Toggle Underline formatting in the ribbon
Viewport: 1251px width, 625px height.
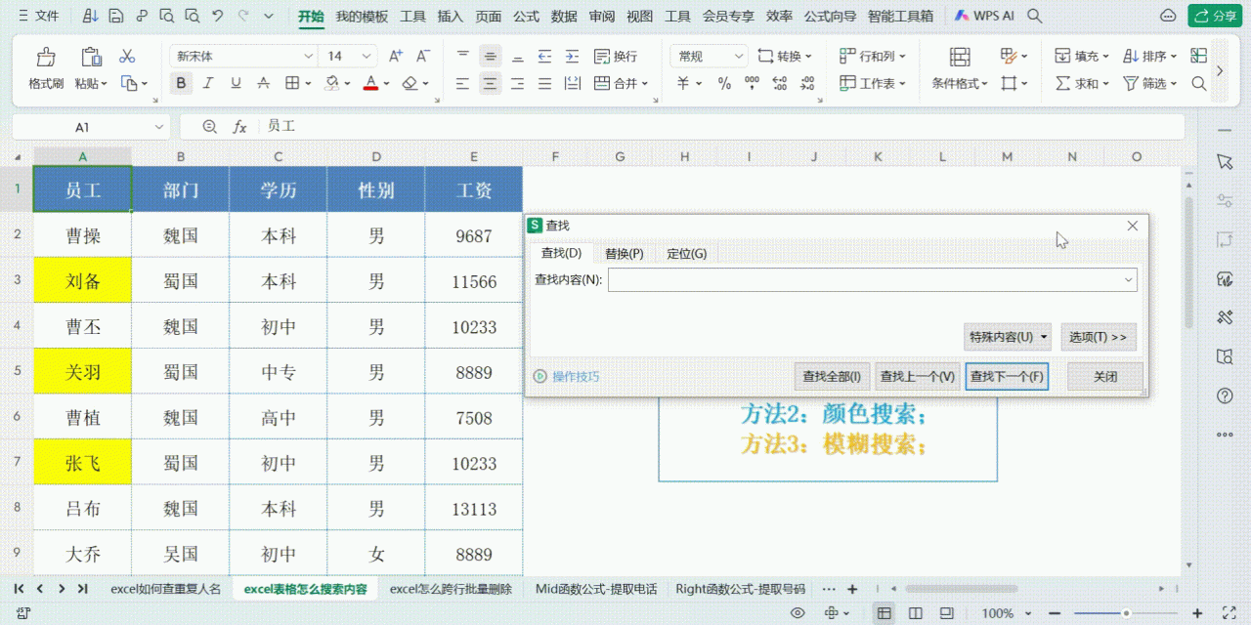pos(236,84)
